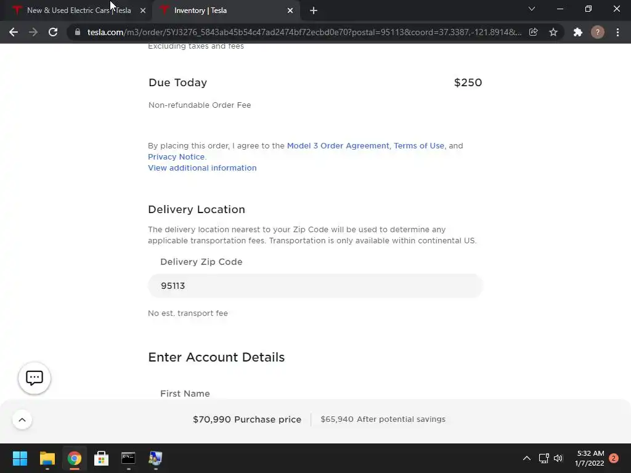The width and height of the screenshot is (631, 473).
Task: Go back to the previous page
Action: coord(14,32)
